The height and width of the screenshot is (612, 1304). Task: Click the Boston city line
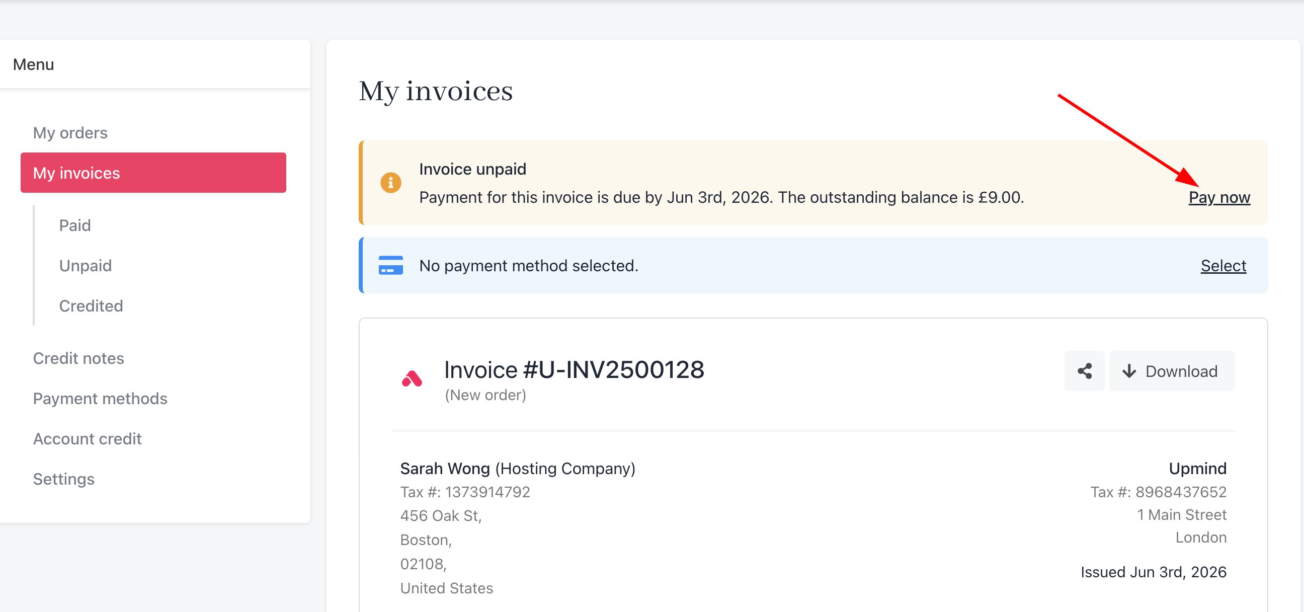(426, 540)
